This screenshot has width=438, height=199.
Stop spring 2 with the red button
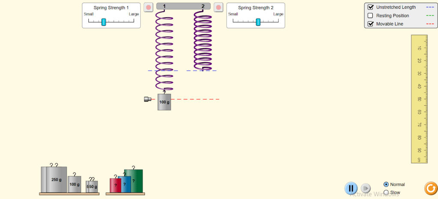click(x=219, y=7)
